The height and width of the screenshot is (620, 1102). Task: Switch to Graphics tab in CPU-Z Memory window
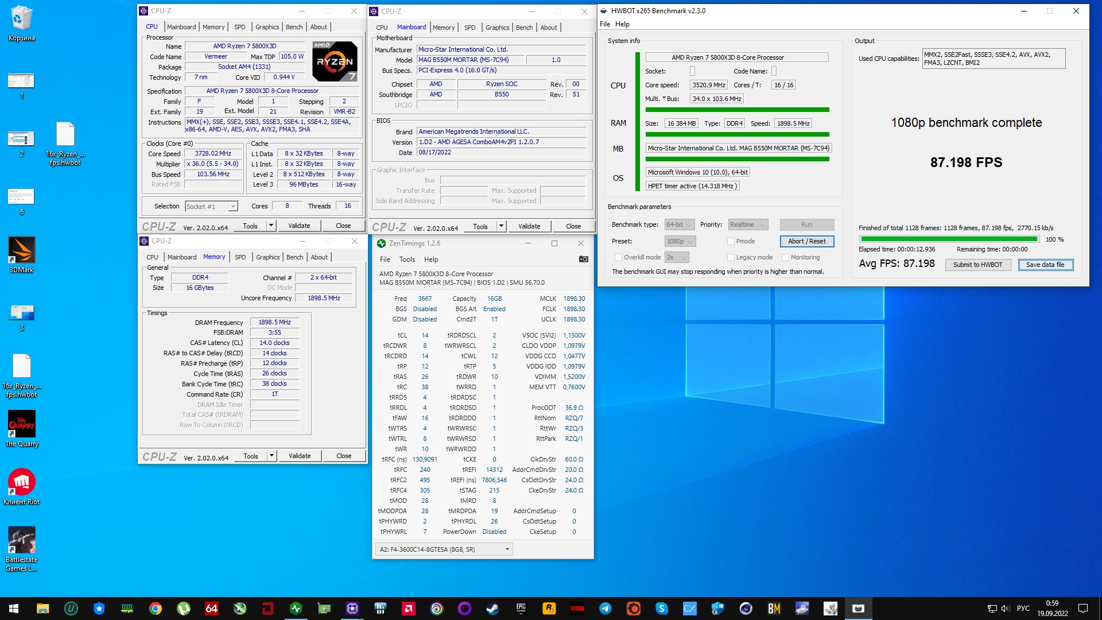coord(267,257)
